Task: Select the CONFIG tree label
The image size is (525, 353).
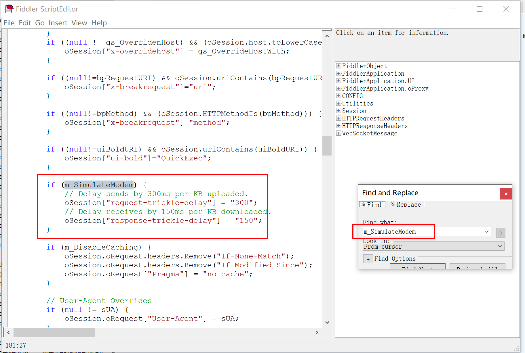Action: [x=352, y=96]
